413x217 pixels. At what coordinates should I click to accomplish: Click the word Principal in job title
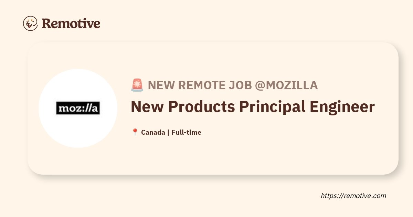(x=272, y=107)
